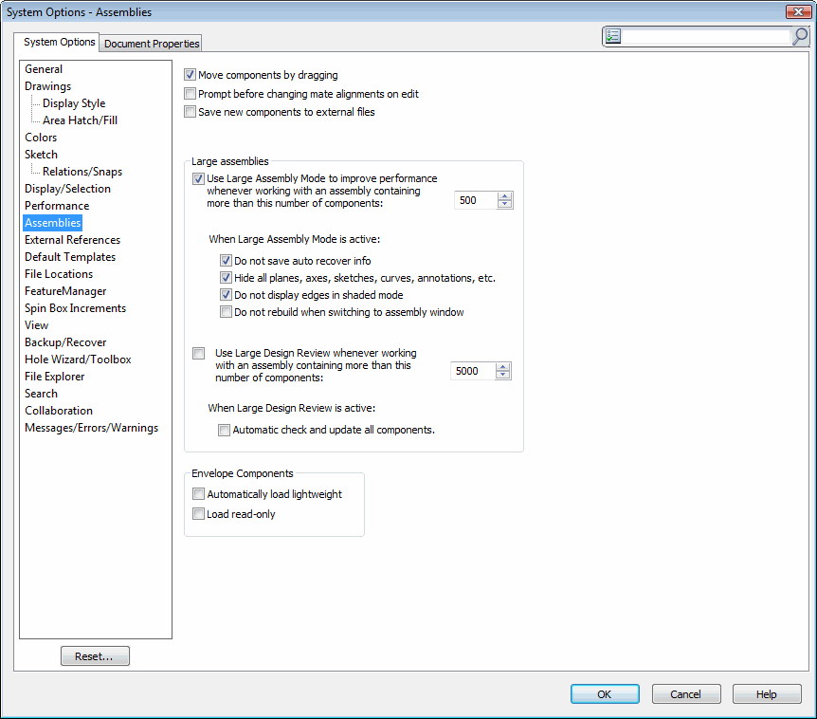Image resolution: width=817 pixels, height=719 pixels.
Task: Open Backup/Recover options
Action: (65, 342)
